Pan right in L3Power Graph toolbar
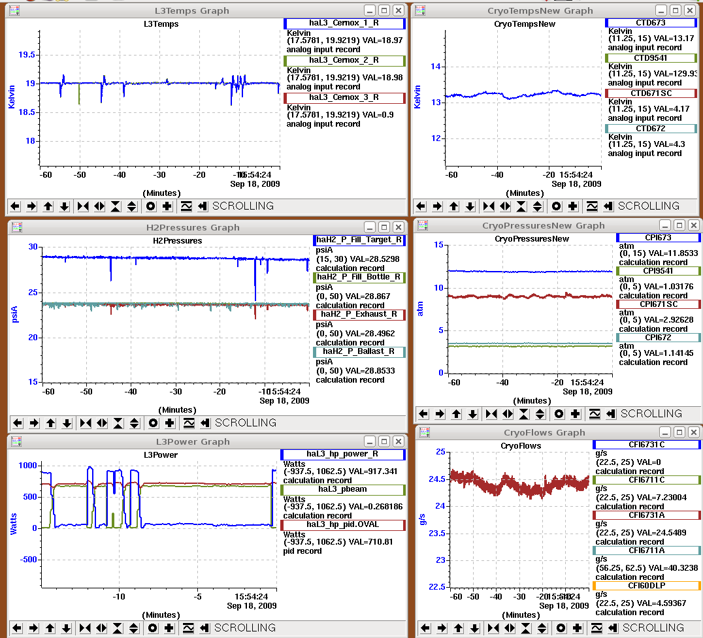Screen dimensions: 703x638 [x=33, y=628]
